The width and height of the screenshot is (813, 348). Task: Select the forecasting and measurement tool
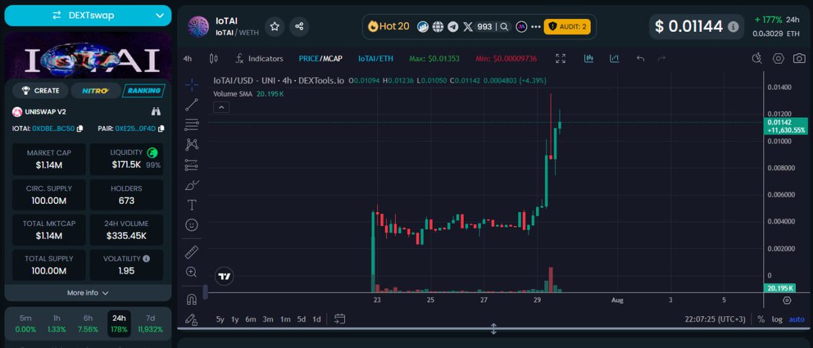click(192, 165)
